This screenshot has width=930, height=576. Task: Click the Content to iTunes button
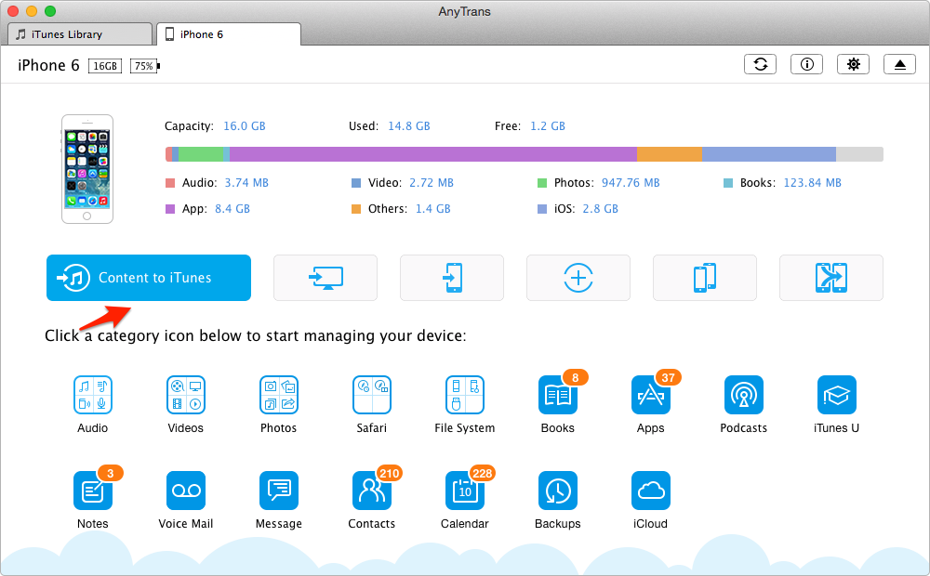pyautogui.click(x=149, y=278)
